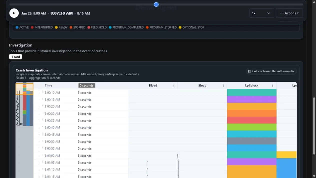The image size is (316, 178).
Task: Open the Bload column options menu
Action: pyautogui.click(x=174, y=85)
